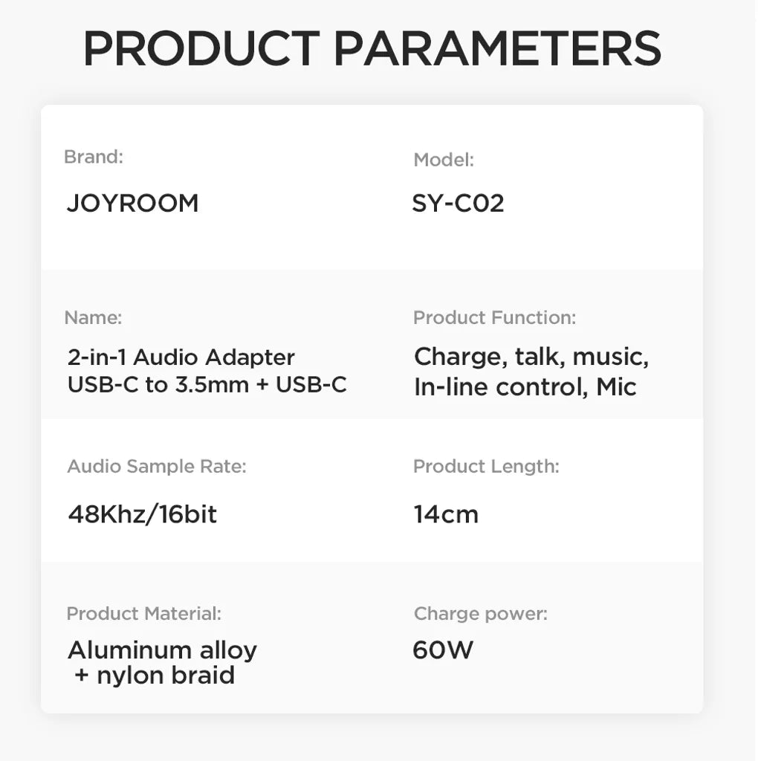The image size is (758, 761).
Task: Select the 60W charge power value
Action: click(x=443, y=650)
